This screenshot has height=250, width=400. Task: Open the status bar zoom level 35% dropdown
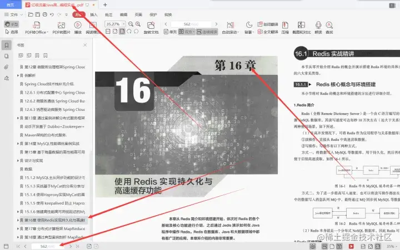point(392,247)
